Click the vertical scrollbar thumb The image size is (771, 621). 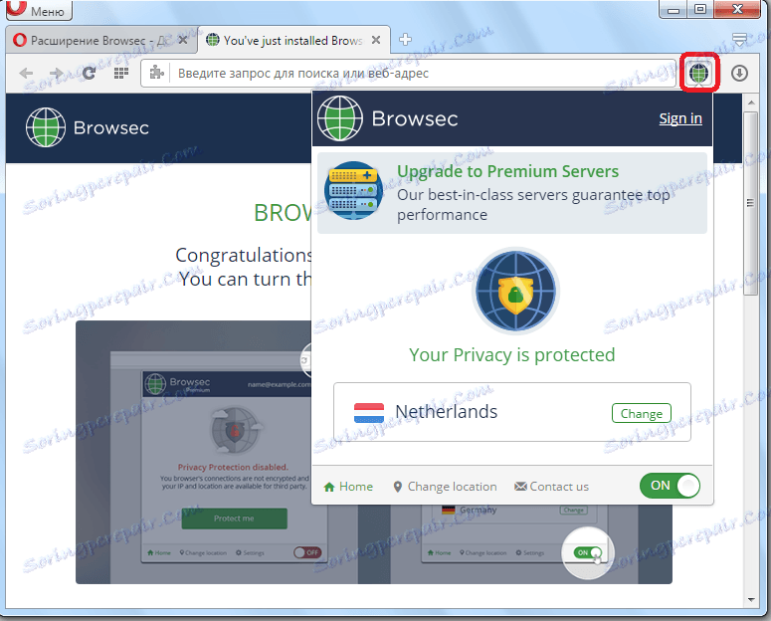(751, 203)
